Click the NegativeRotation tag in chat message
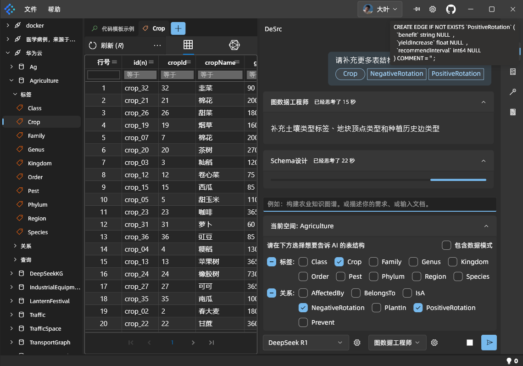523x366 pixels. 396,74
